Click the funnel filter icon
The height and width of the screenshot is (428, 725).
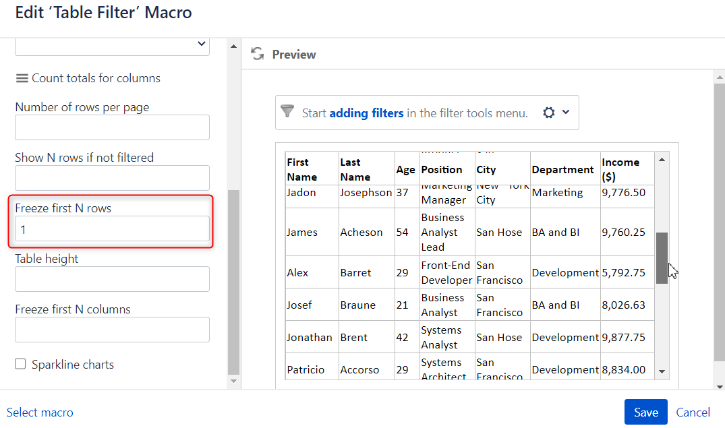point(287,111)
